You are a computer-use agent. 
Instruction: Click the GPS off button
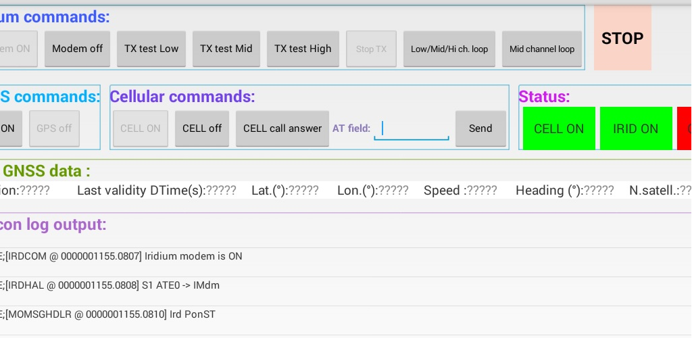coord(54,128)
